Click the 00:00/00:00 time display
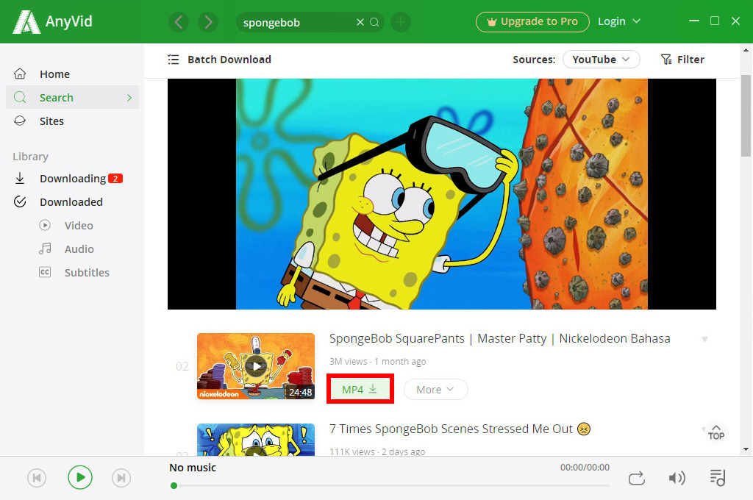Screen dimensions: 753x500 click(585, 468)
